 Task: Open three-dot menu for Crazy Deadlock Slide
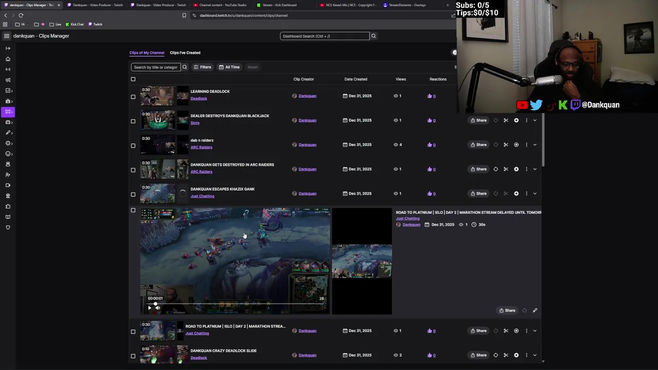tap(526, 355)
